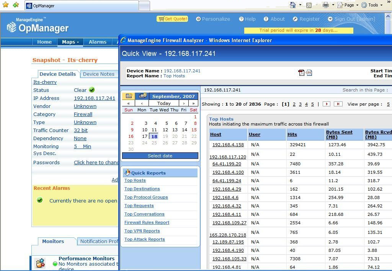This screenshot has width=392, height=271.
Task: Switch to the Device Notes tab
Action: [98, 74]
